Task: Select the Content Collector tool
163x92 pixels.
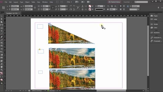Action: [2, 28]
